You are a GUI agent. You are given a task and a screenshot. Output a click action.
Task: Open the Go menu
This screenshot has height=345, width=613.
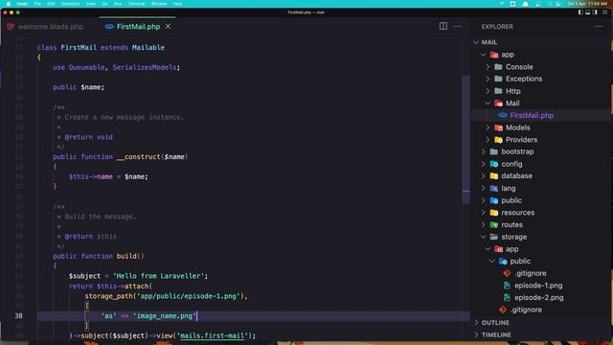coord(104,4)
